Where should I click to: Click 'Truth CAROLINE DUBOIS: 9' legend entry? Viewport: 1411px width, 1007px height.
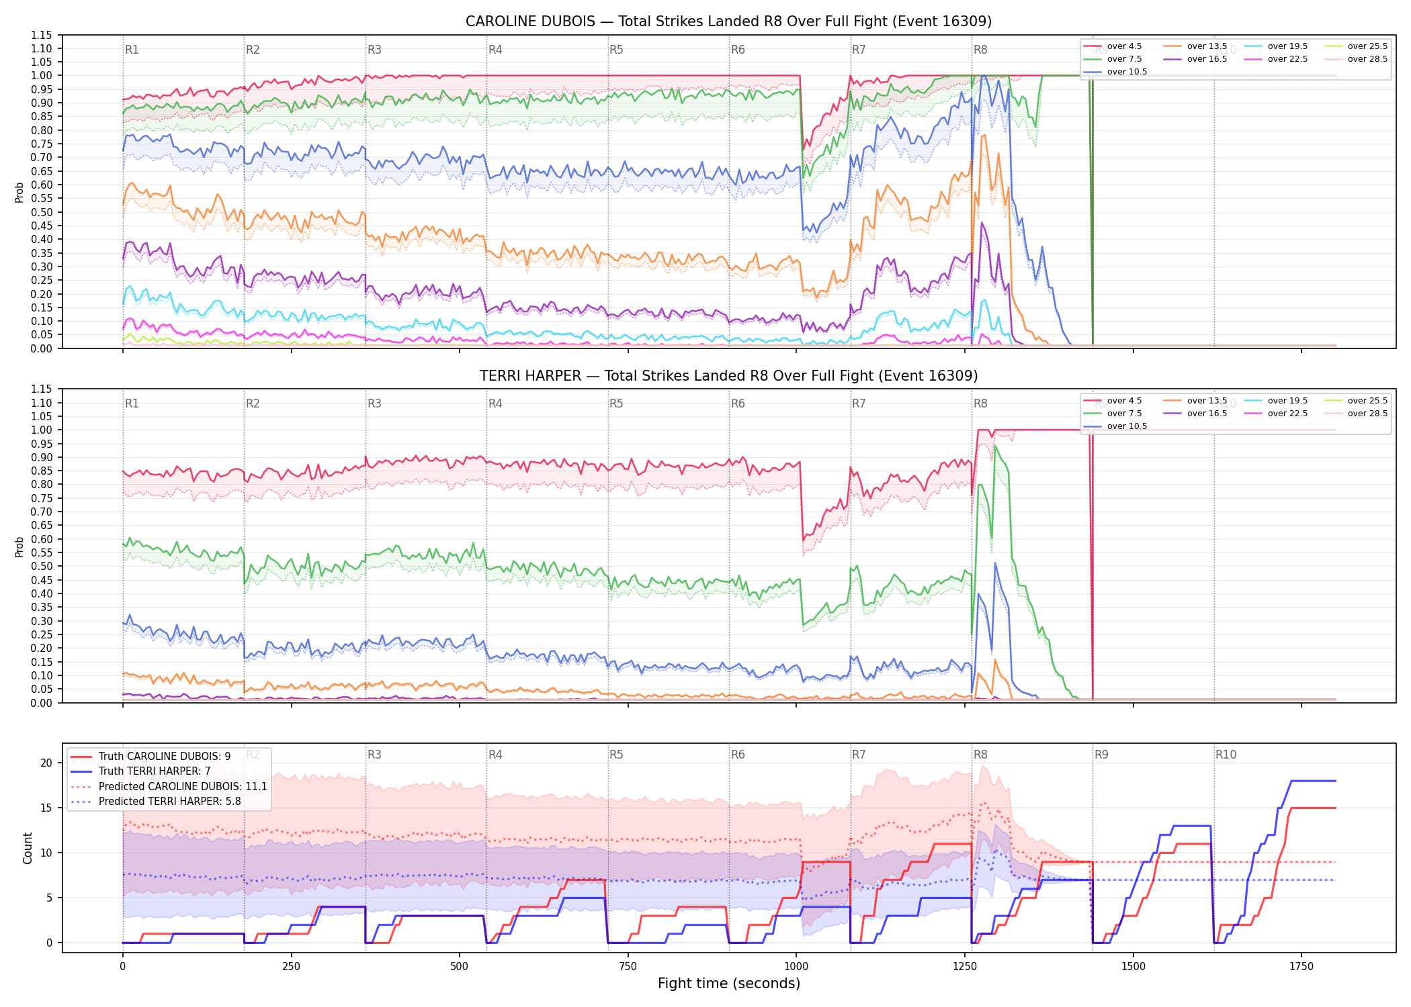pyautogui.click(x=150, y=756)
